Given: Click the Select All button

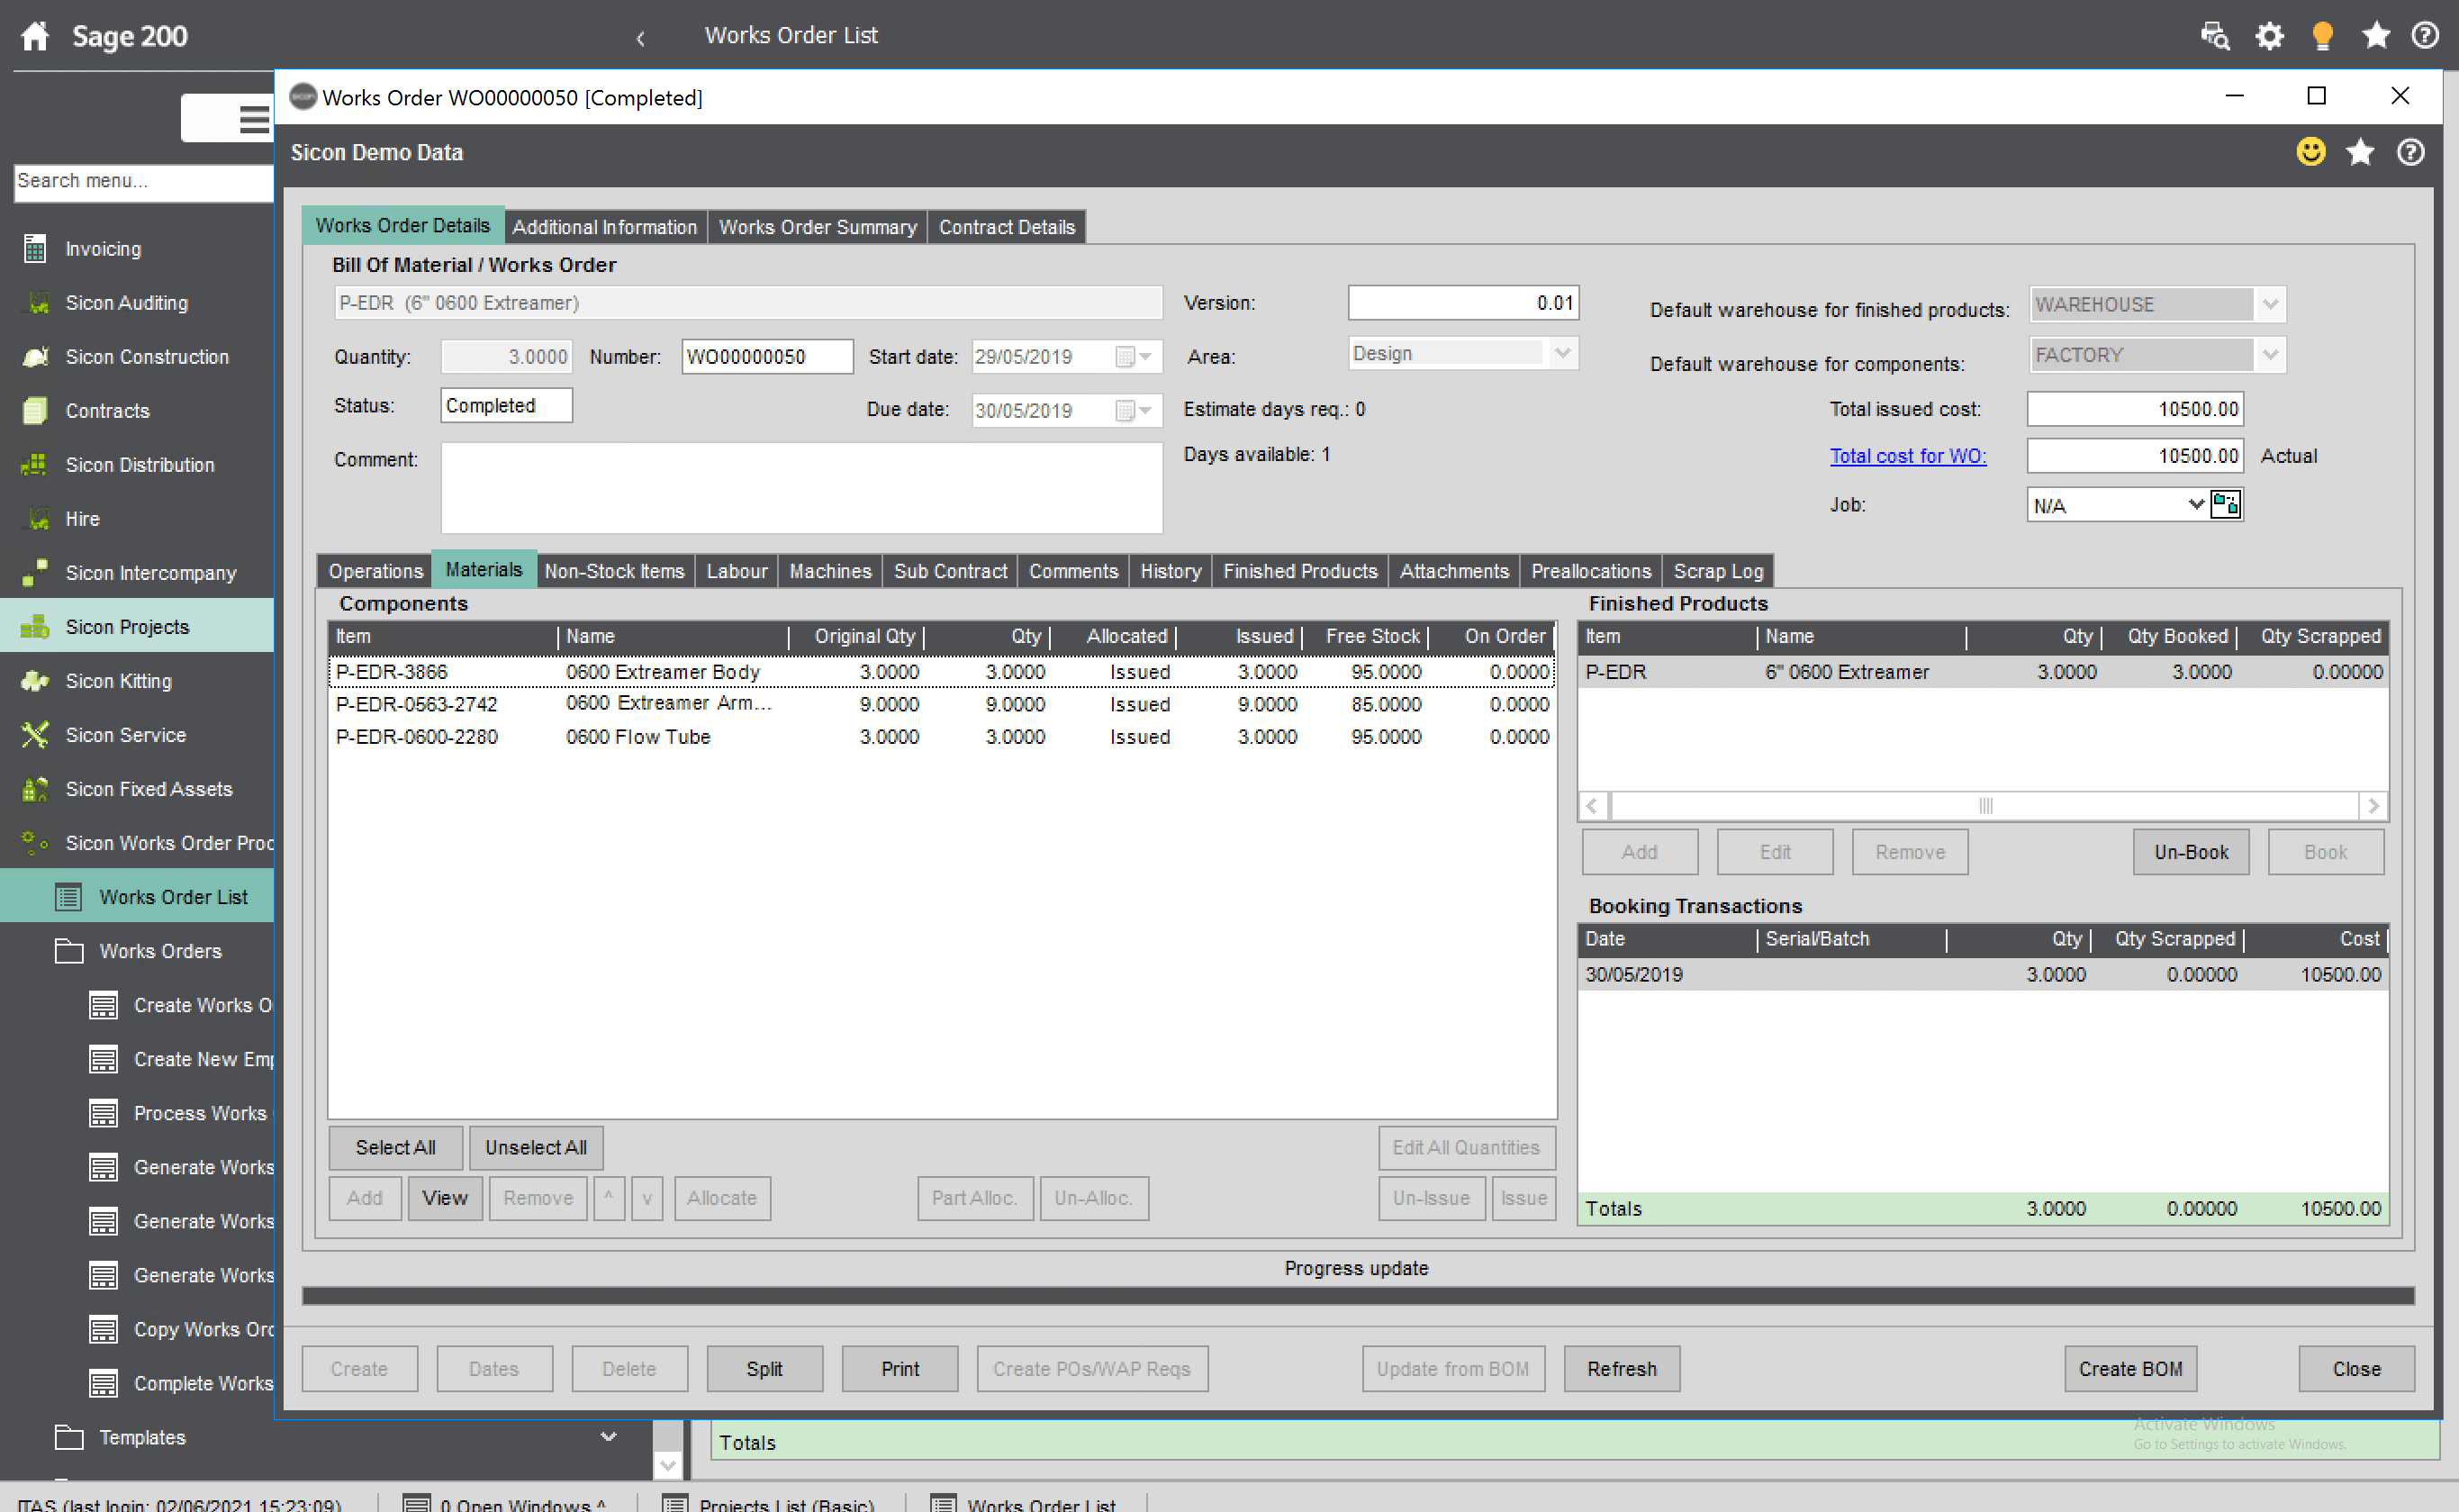Looking at the screenshot, I should coord(395,1148).
